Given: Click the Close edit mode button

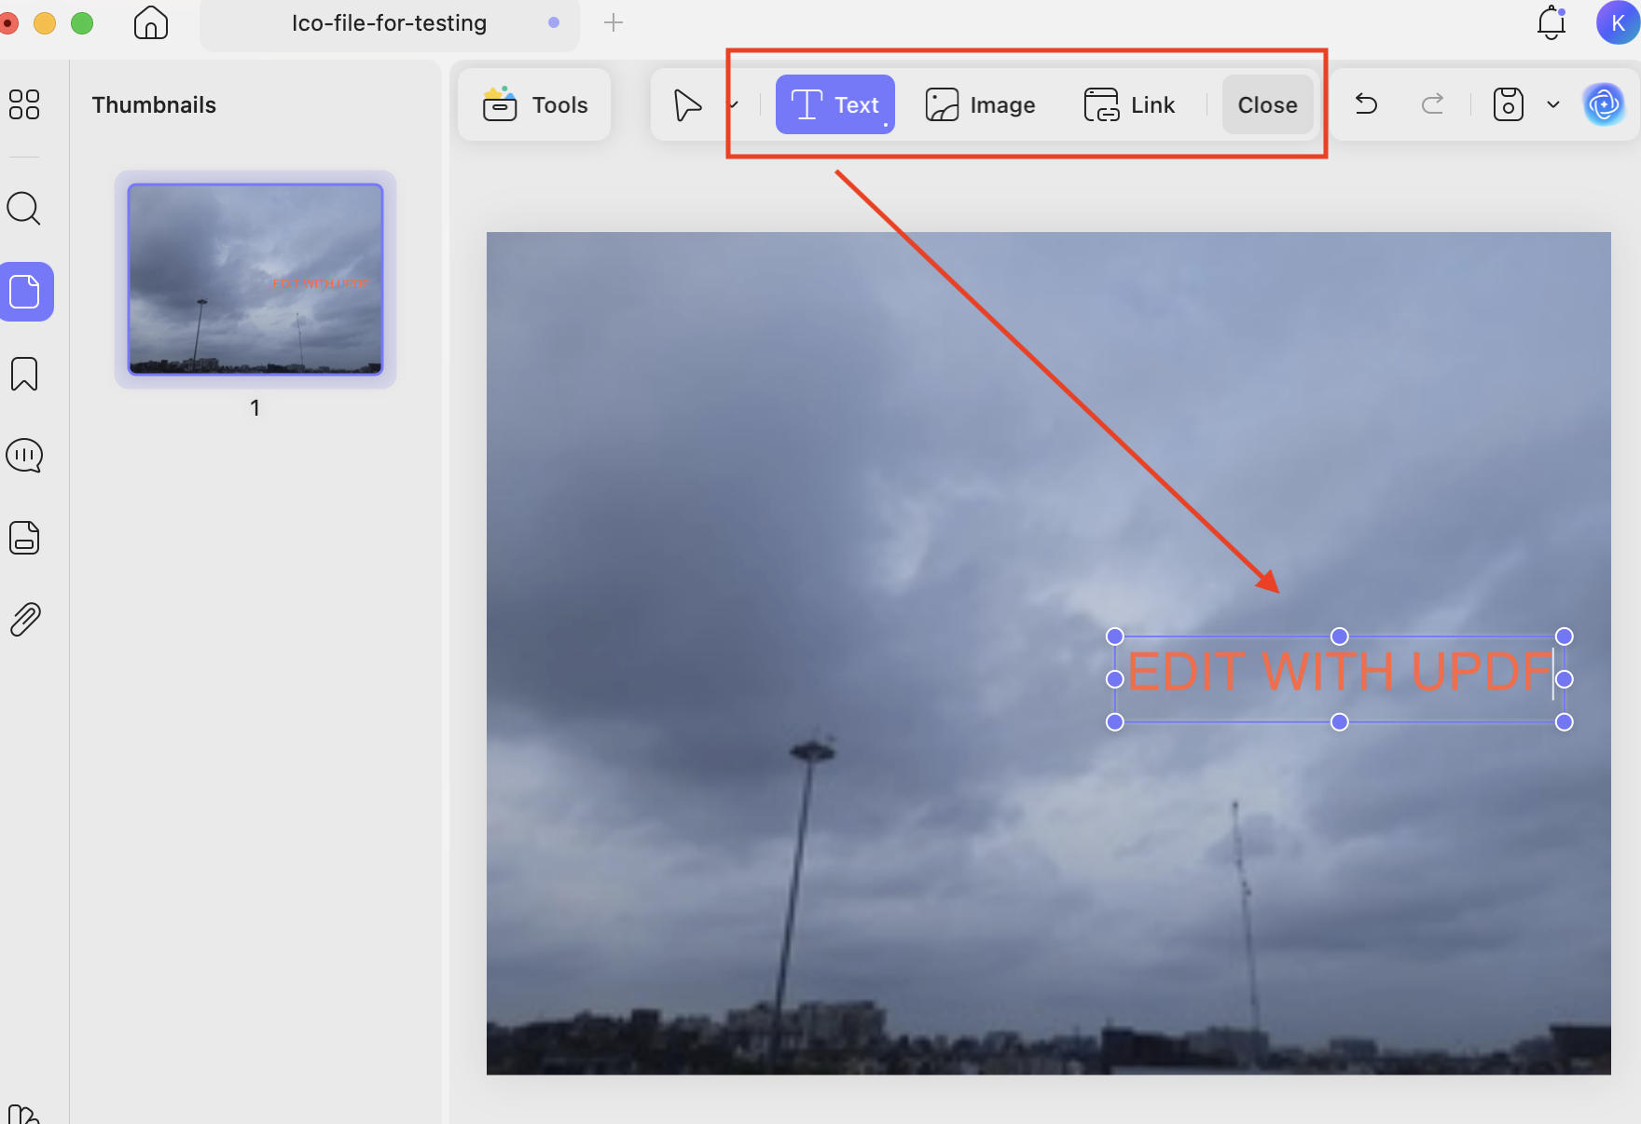Looking at the screenshot, I should click(x=1267, y=104).
